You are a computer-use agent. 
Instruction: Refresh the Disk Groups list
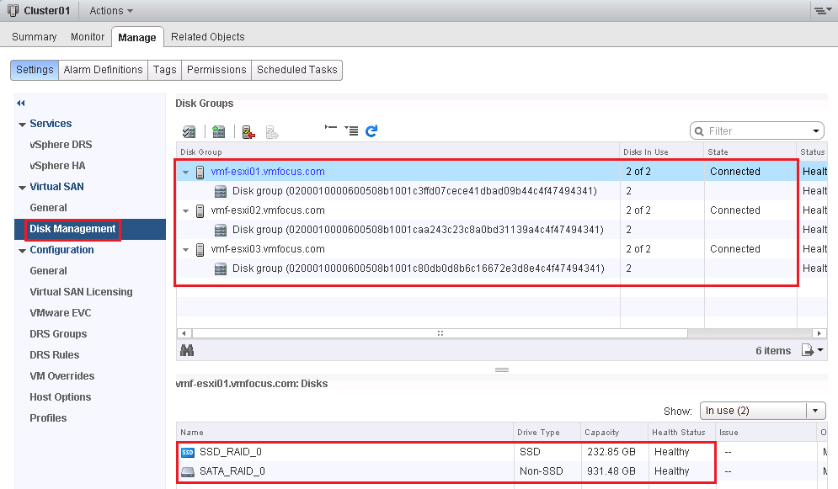[x=371, y=130]
